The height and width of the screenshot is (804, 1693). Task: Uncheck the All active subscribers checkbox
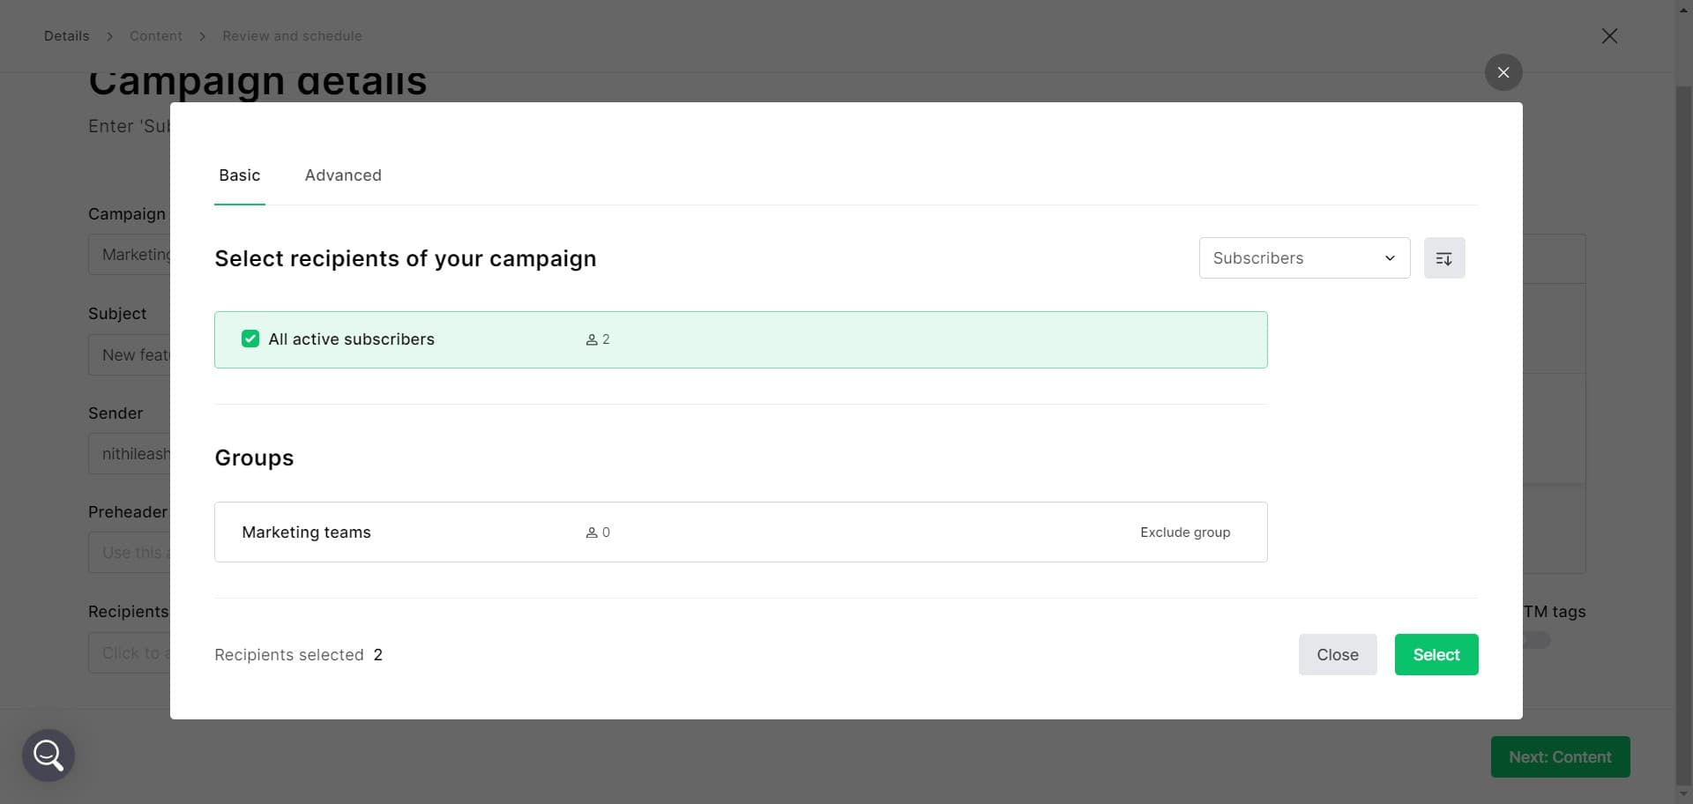[250, 339]
